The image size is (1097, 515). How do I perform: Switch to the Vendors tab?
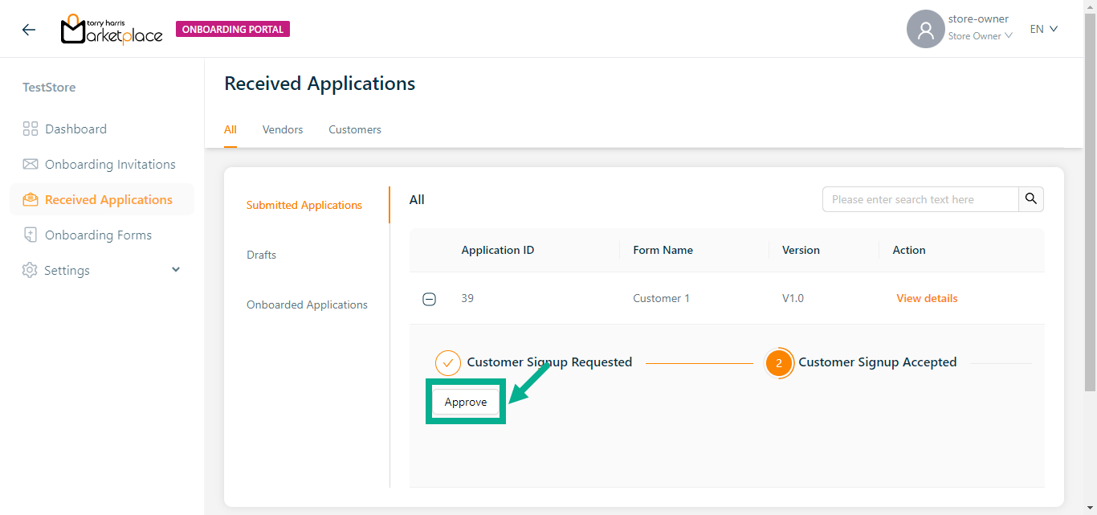(x=283, y=129)
